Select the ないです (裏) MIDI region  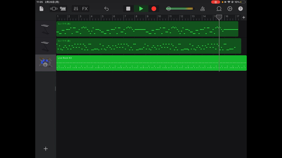149,46
